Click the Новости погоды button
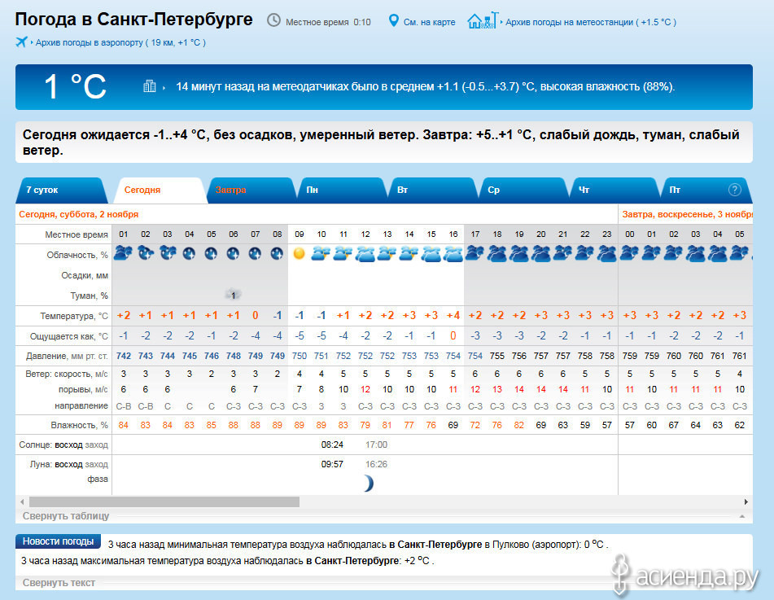This screenshot has height=600, width=774. click(x=58, y=541)
